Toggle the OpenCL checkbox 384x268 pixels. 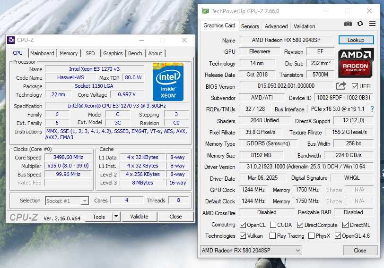[x=243, y=225]
